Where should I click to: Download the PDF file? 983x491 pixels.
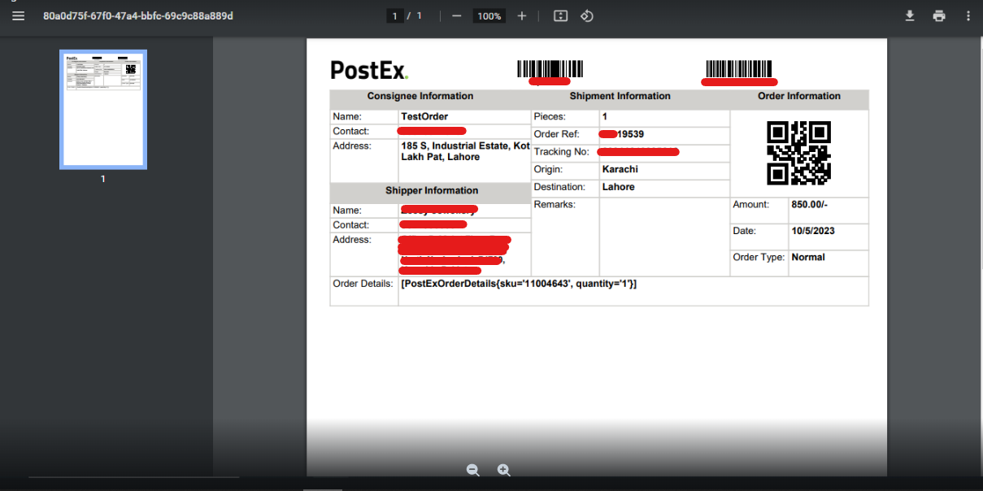910,16
